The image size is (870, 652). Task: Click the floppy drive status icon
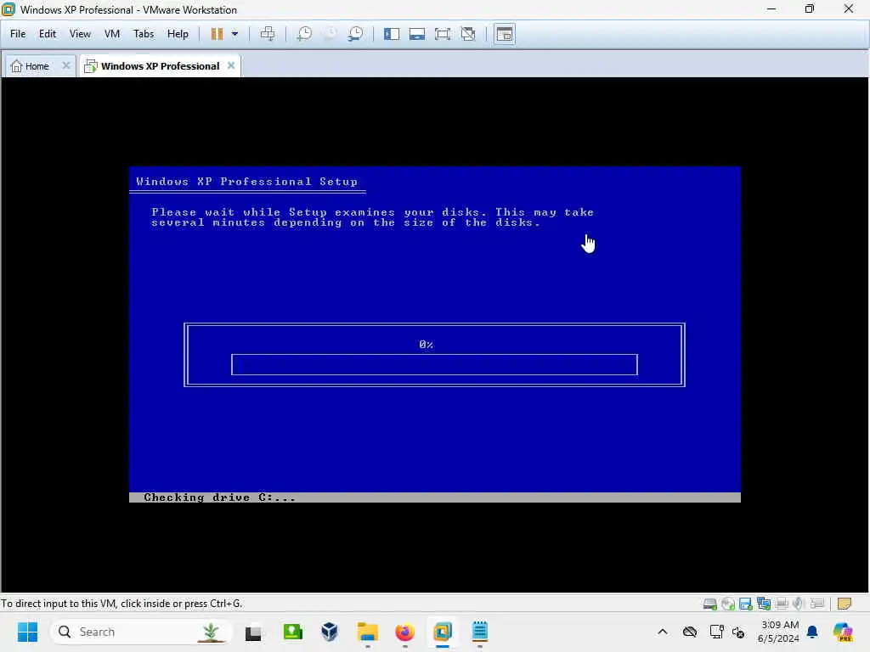746,604
